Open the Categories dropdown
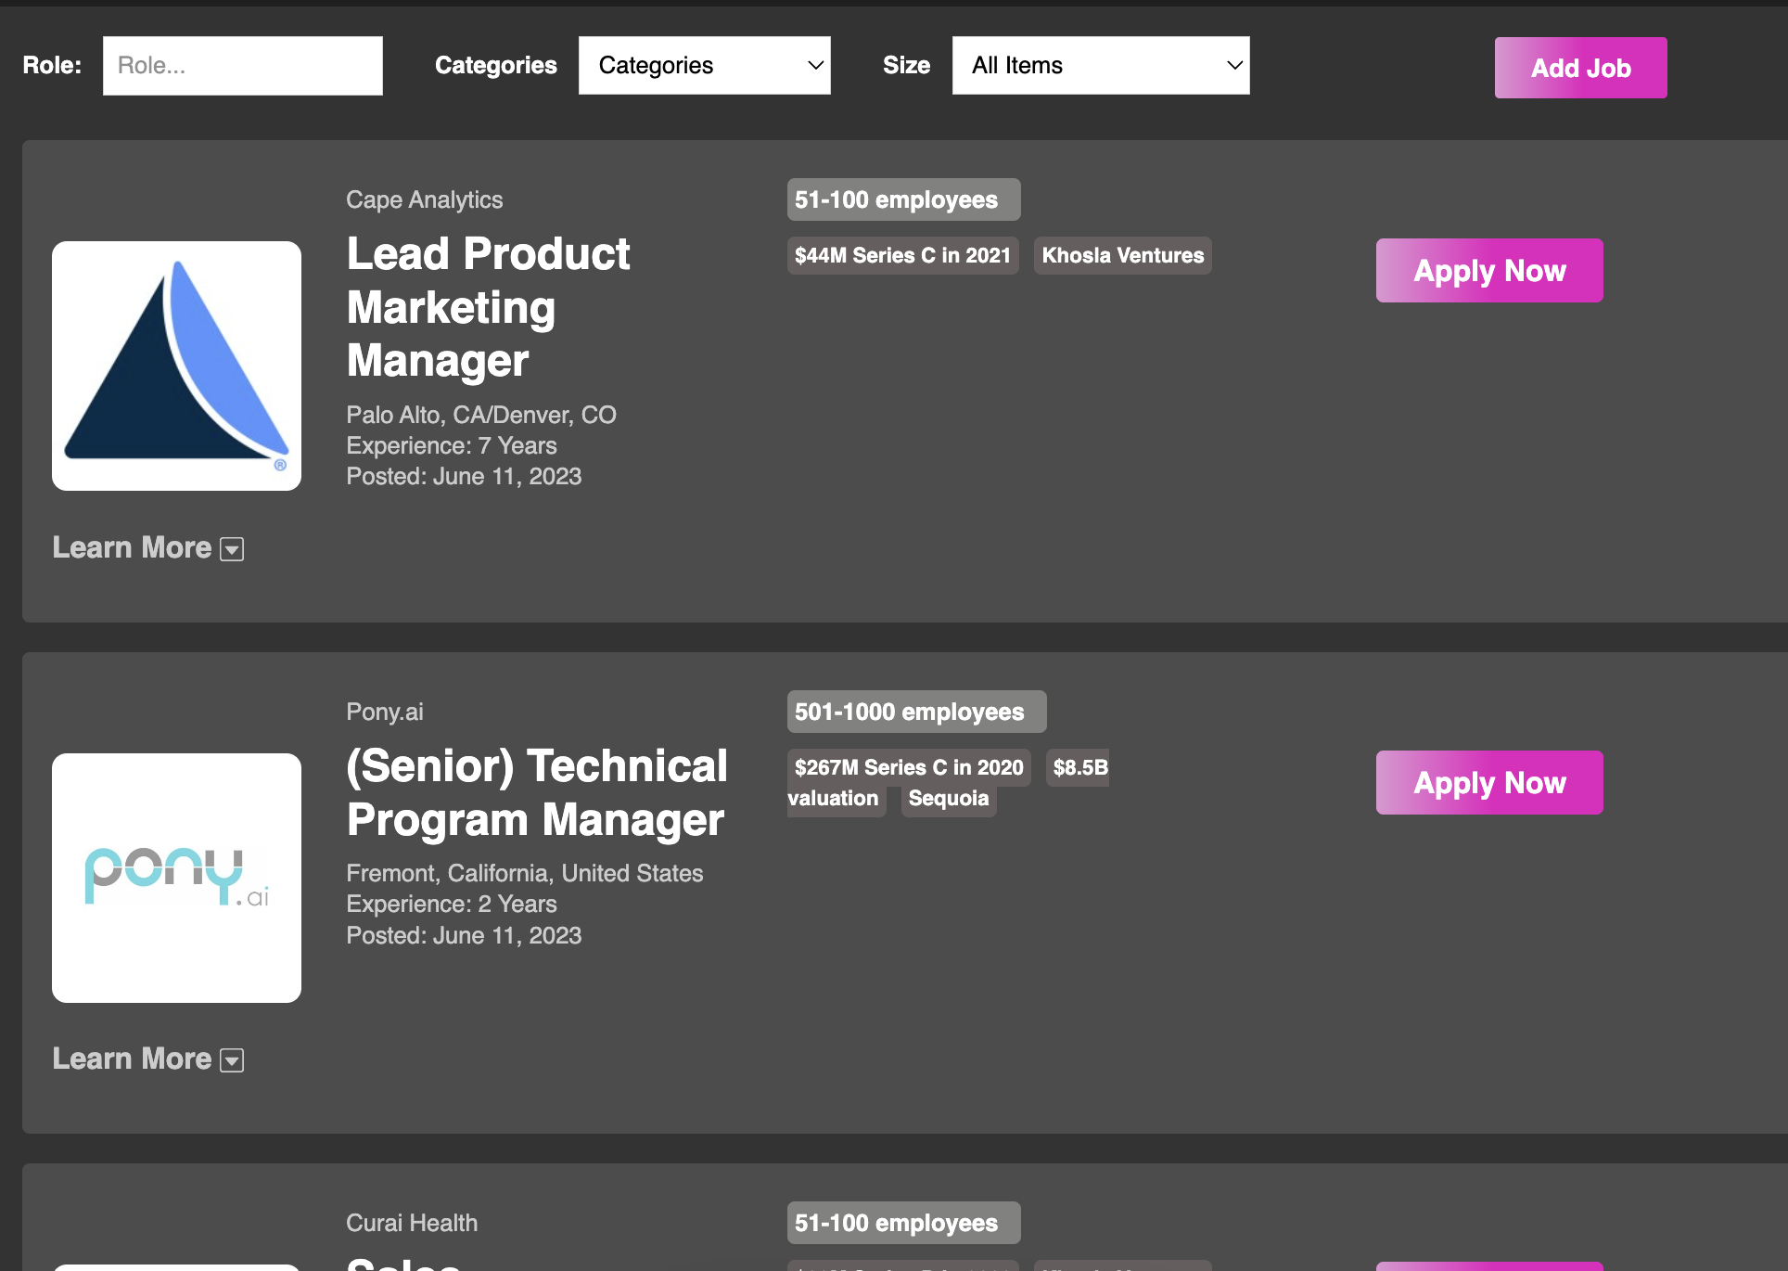The width and height of the screenshot is (1788, 1271). [x=704, y=66]
